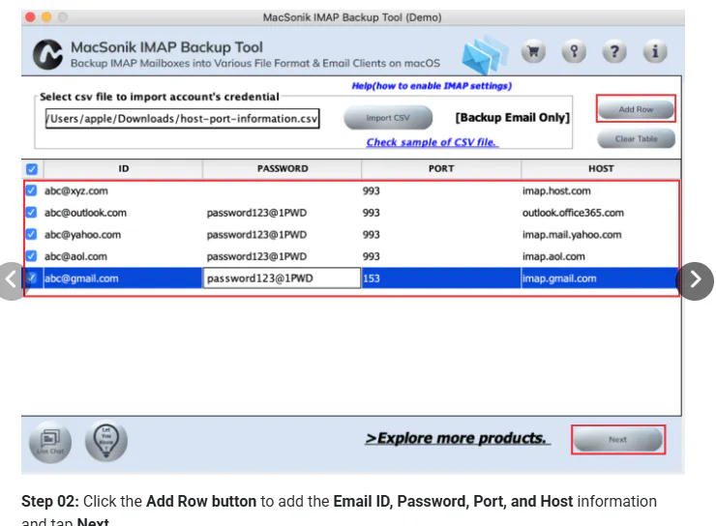This screenshot has width=716, height=526.
Task: Open help via question mark icon
Action: pyautogui.click(x=614, y=51)
